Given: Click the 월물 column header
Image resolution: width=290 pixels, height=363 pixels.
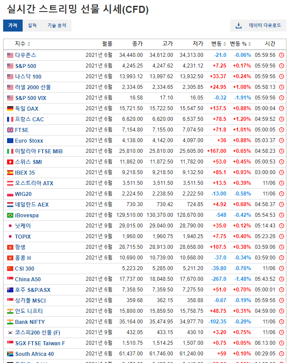Looking at the screenshot, I should 107,44.
